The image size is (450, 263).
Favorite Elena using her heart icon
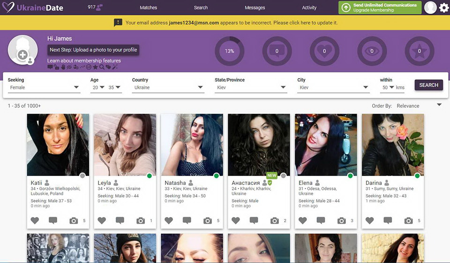[303, 220]
